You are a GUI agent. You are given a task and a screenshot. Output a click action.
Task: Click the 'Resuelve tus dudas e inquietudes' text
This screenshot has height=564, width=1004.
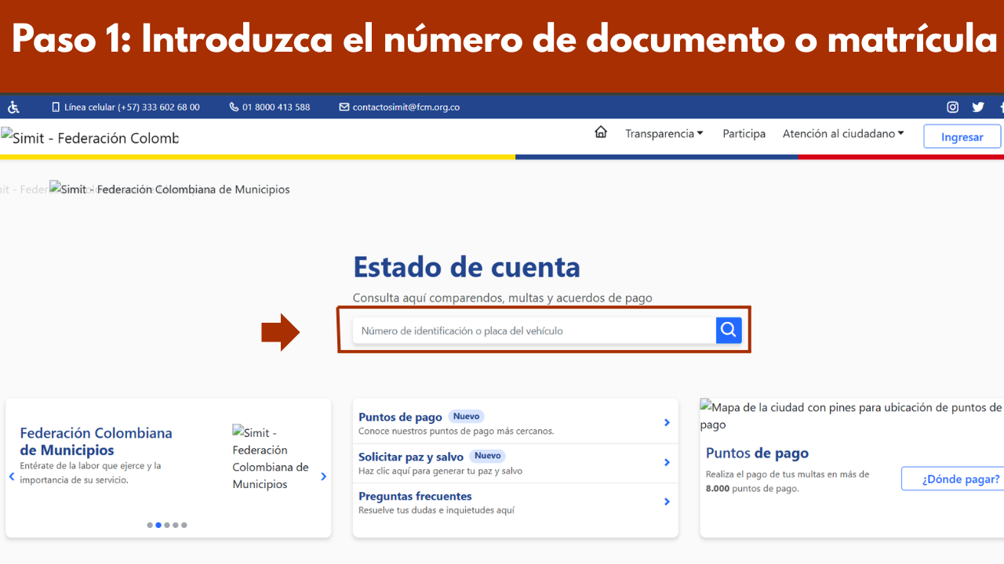[436, 510]
